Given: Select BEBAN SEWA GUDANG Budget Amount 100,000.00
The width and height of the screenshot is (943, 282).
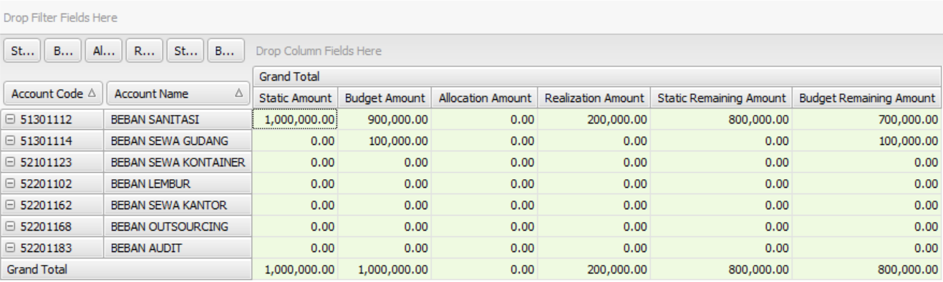Looking at the screenshot, I should [386, 141].
